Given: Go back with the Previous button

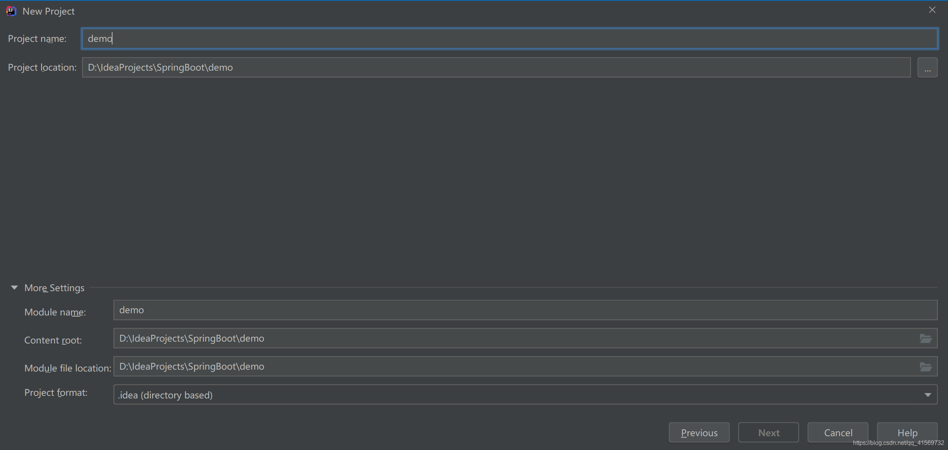Looking at the screenshot, I should tap(699, 432).
